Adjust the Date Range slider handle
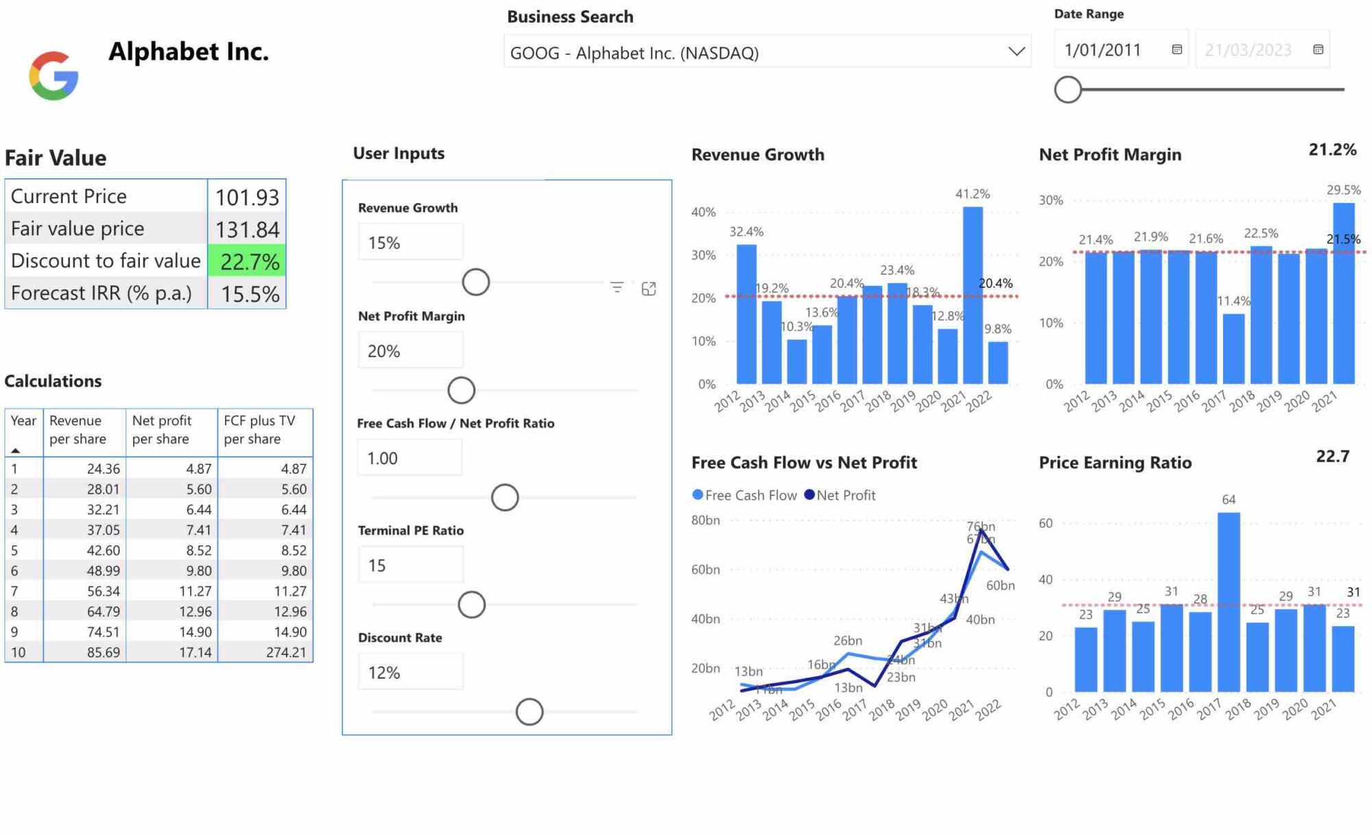The height and width of the screenshot is (836, 1372). [1067, 89]
